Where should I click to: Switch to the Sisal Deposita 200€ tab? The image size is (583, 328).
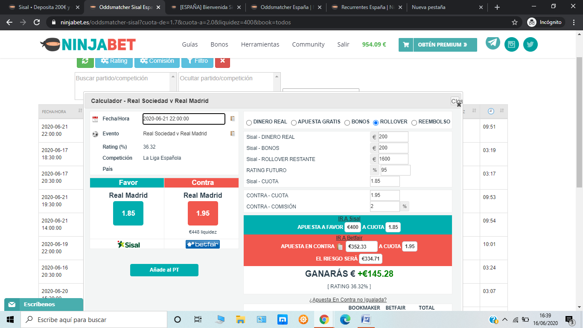pos(44,7)
